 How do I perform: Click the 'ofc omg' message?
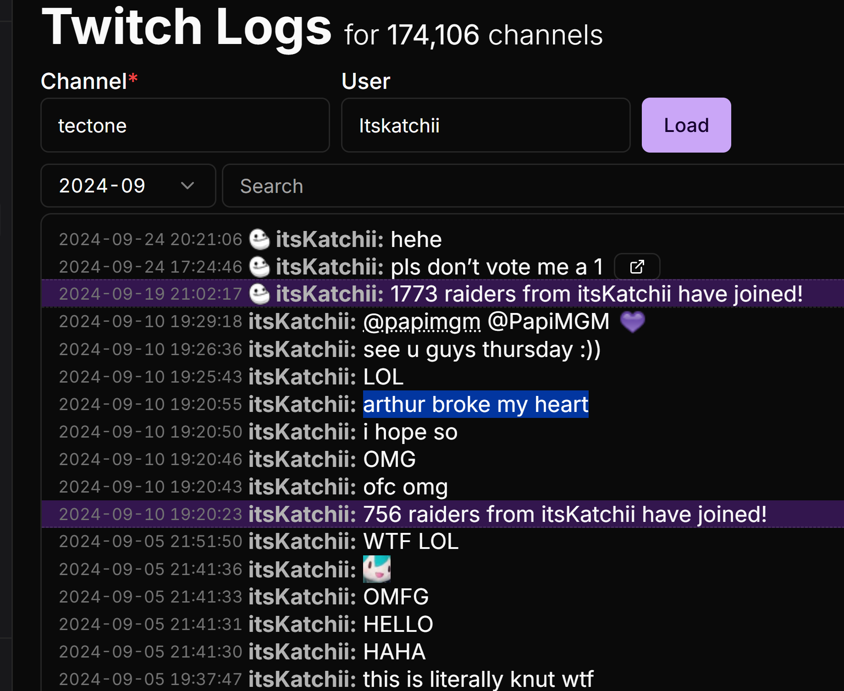(406, 487)
